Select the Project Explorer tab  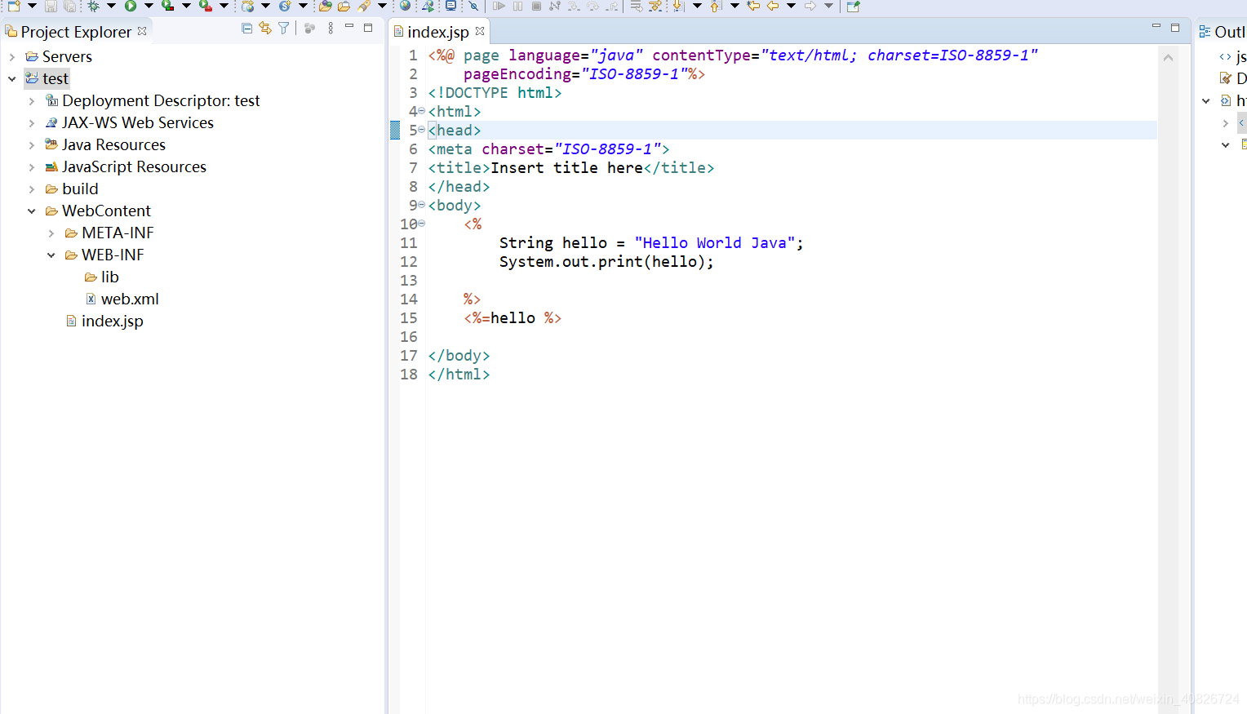pyautogui.click(x=76, y=32)
